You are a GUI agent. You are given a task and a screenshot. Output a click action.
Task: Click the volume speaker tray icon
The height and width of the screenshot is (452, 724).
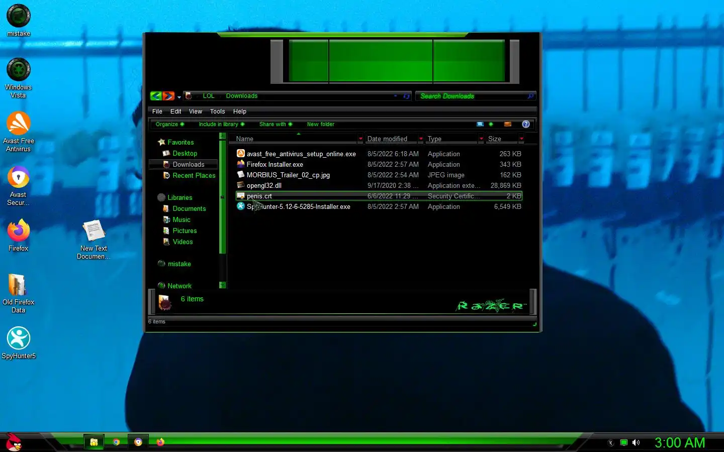pyautogui.click(x=636, y=442)
